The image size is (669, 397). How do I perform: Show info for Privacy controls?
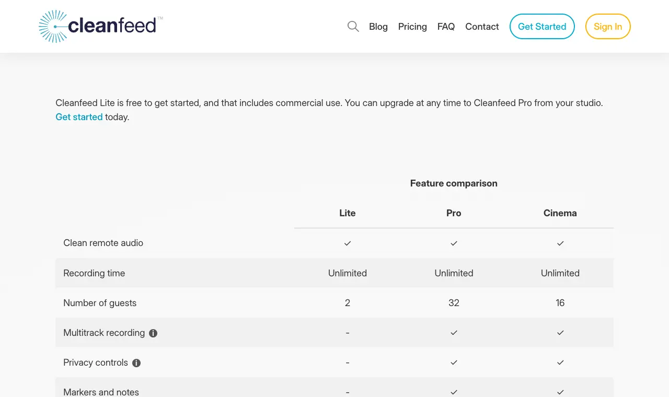pyautogui.click(x=136, y=363)
